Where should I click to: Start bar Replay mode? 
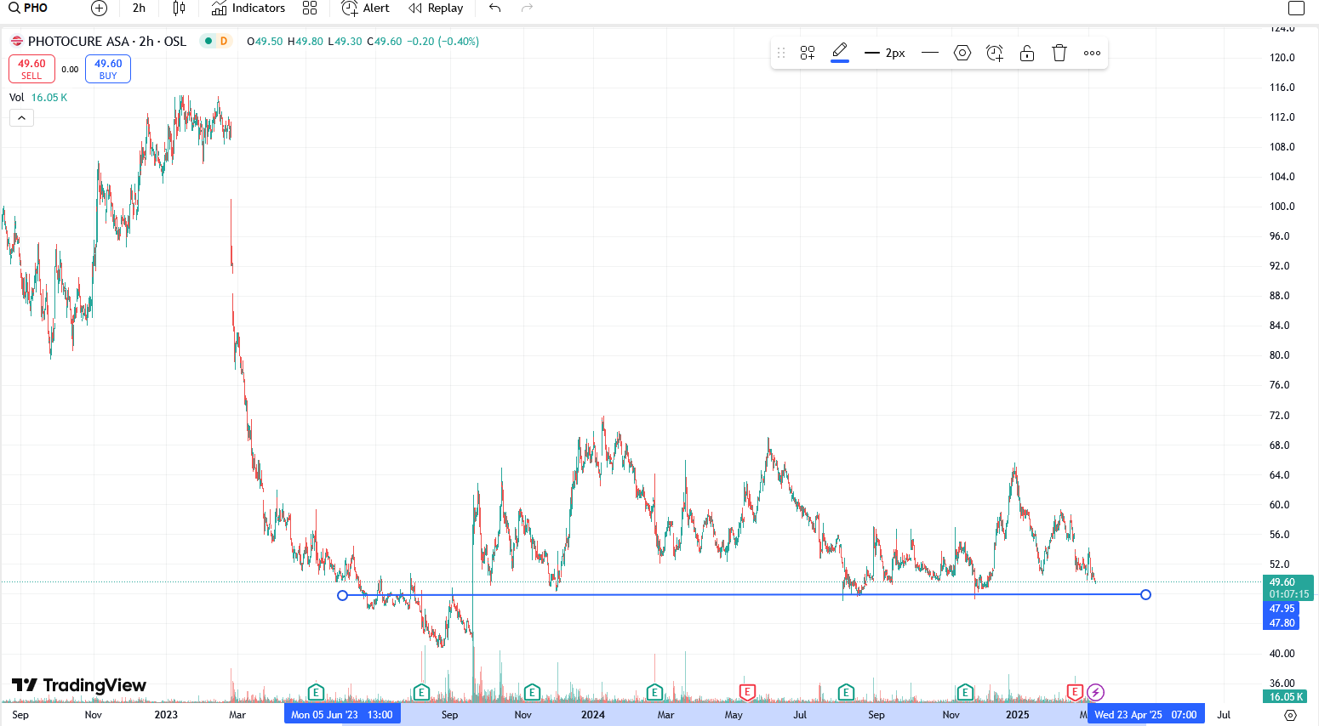pos(436,8)
